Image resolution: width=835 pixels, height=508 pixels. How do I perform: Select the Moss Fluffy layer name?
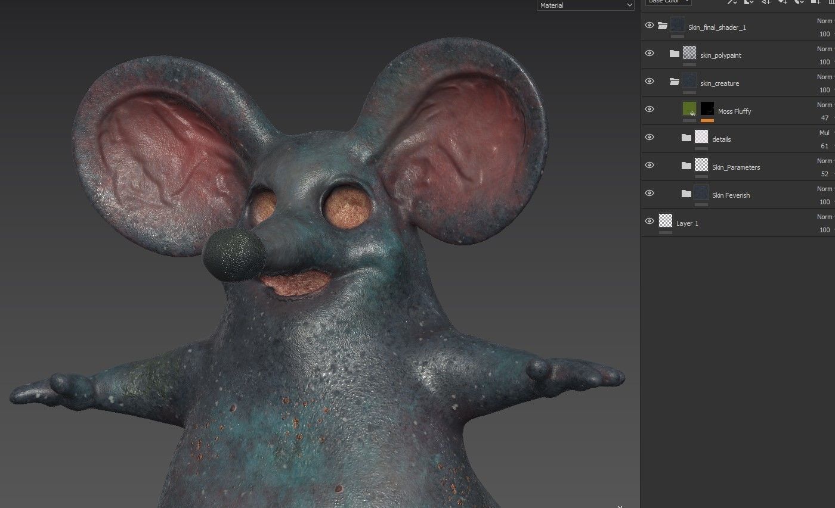click(734, 111)
